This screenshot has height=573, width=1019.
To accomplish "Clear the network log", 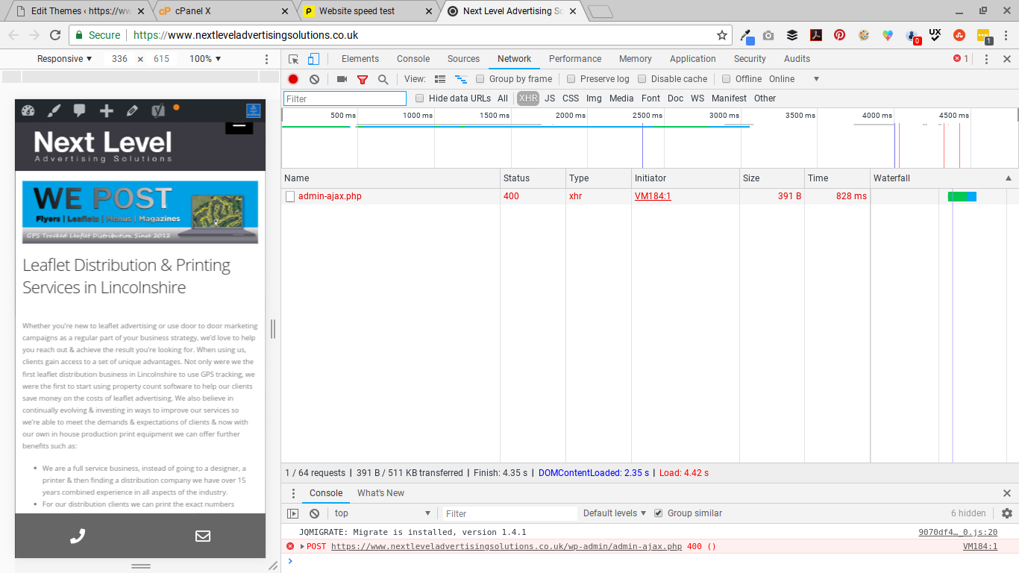I will [x=314, y=79].
